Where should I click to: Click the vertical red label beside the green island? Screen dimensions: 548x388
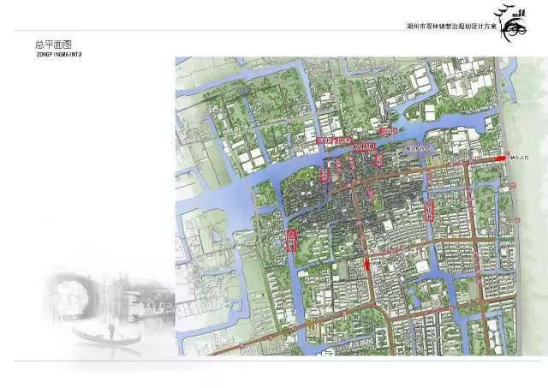(x=325, y=175)
